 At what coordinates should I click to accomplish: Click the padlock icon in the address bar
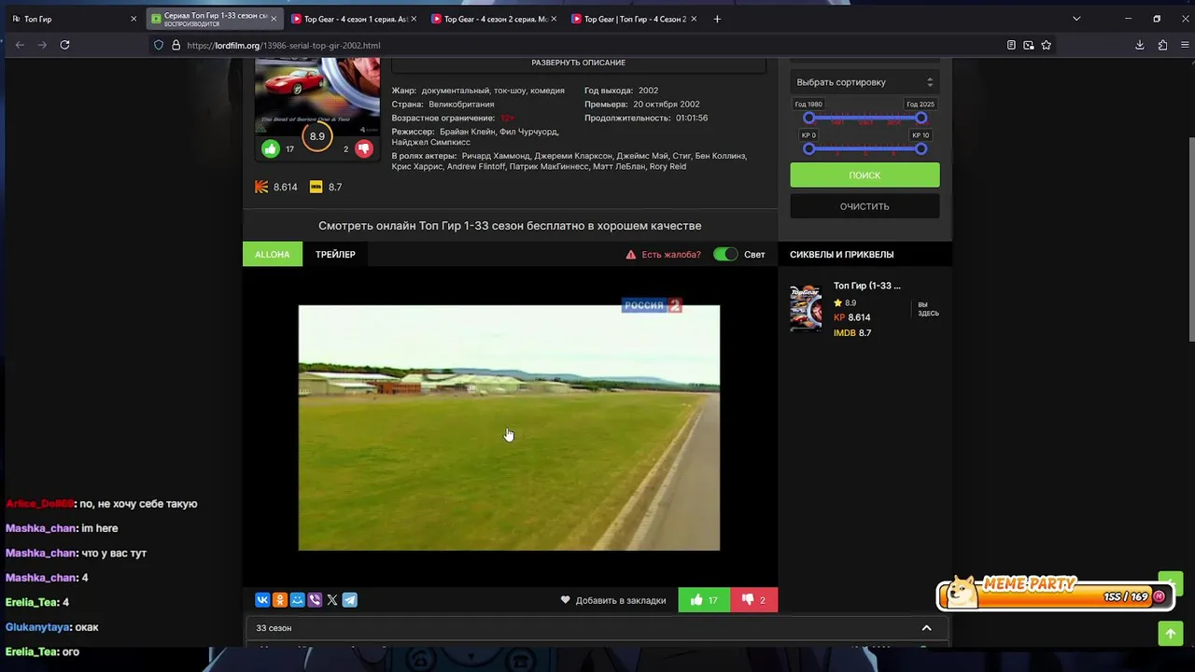[176, 45]
